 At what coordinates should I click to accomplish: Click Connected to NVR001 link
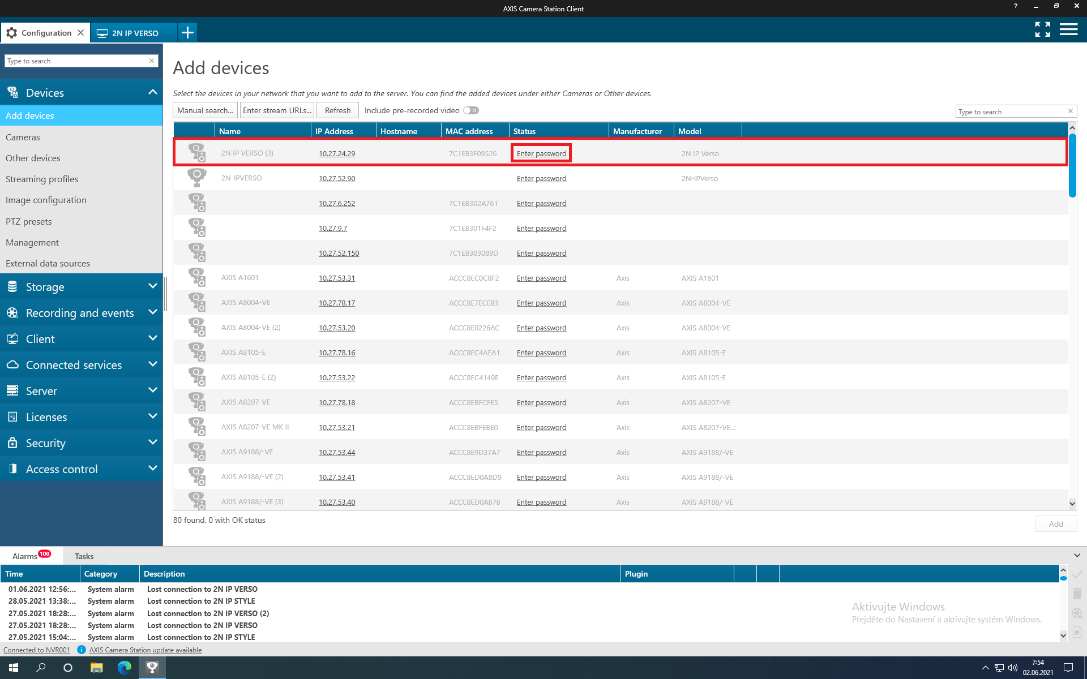37,650
